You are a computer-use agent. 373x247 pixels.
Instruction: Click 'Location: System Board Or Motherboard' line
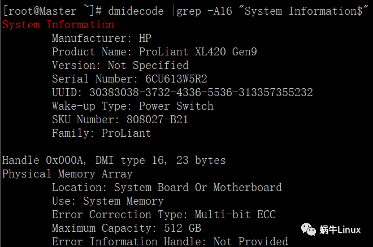tap(167, 188)
